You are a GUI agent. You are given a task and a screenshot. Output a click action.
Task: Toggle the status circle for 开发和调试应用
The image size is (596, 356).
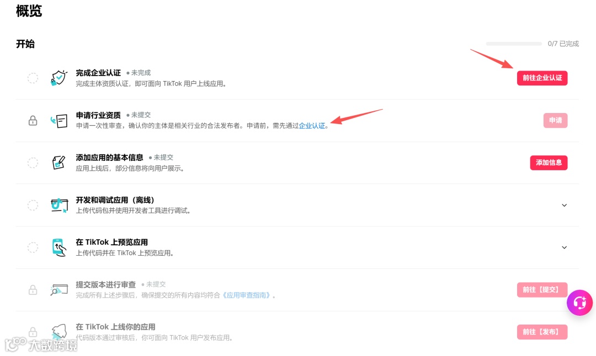tap(33, 206)
